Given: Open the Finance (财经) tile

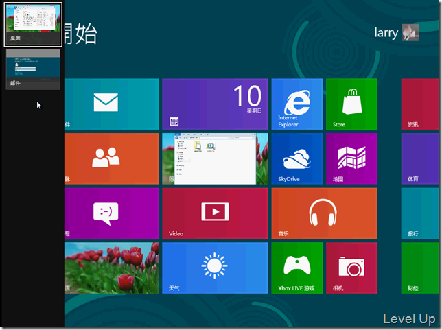Looking at the screenshot, I should (420, 268).
